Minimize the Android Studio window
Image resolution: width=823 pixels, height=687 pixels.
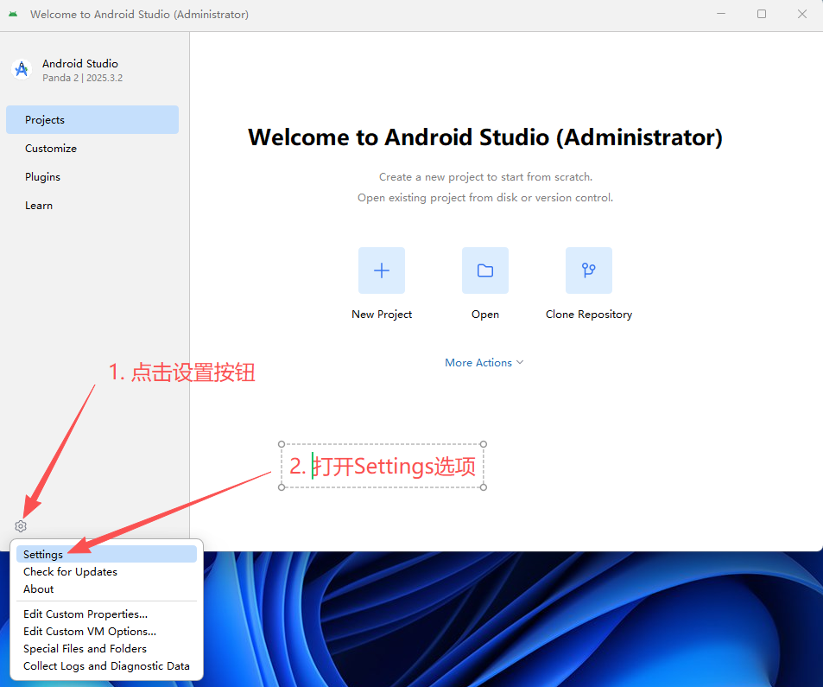(x=721, y=14)
